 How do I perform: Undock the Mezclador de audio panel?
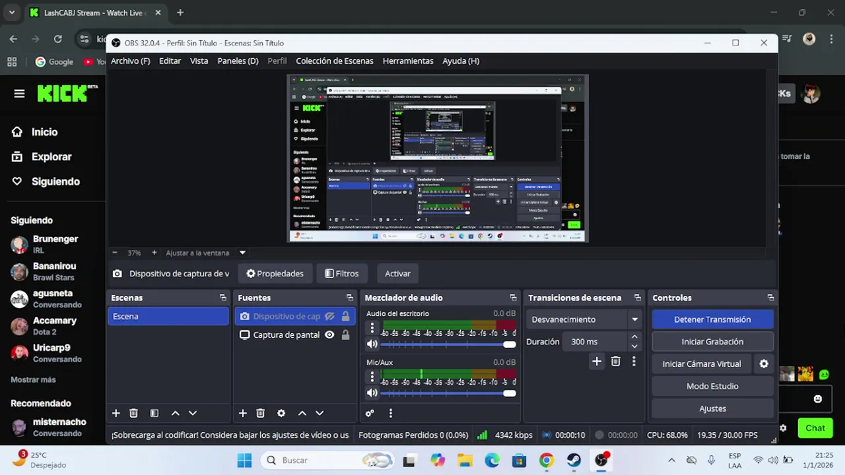pyautogui.click(x=513, y=298)
